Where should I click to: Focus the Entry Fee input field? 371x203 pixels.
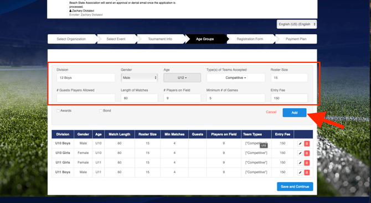[x=289, y=98]
